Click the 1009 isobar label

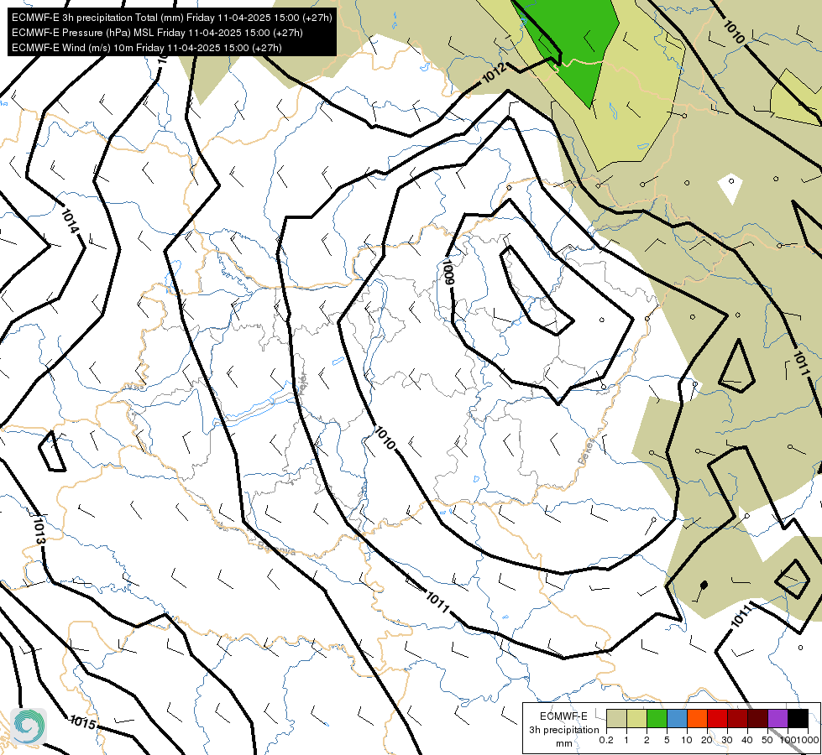pyautogui.click(x=448, y=272)
